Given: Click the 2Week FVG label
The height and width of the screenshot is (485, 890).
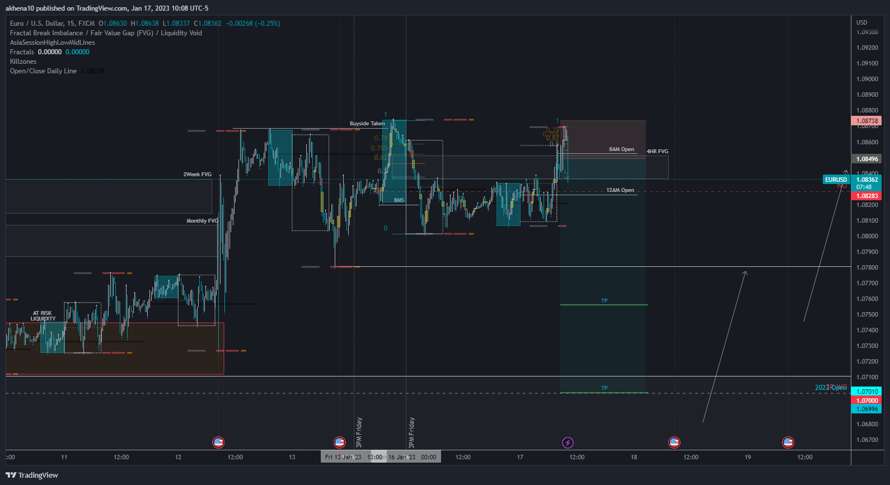Looking at the screenshot, I should 197,175.
